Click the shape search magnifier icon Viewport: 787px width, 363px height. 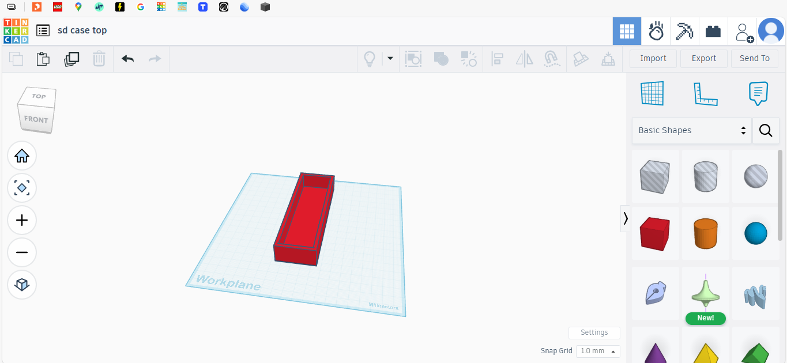click(766, 130)
